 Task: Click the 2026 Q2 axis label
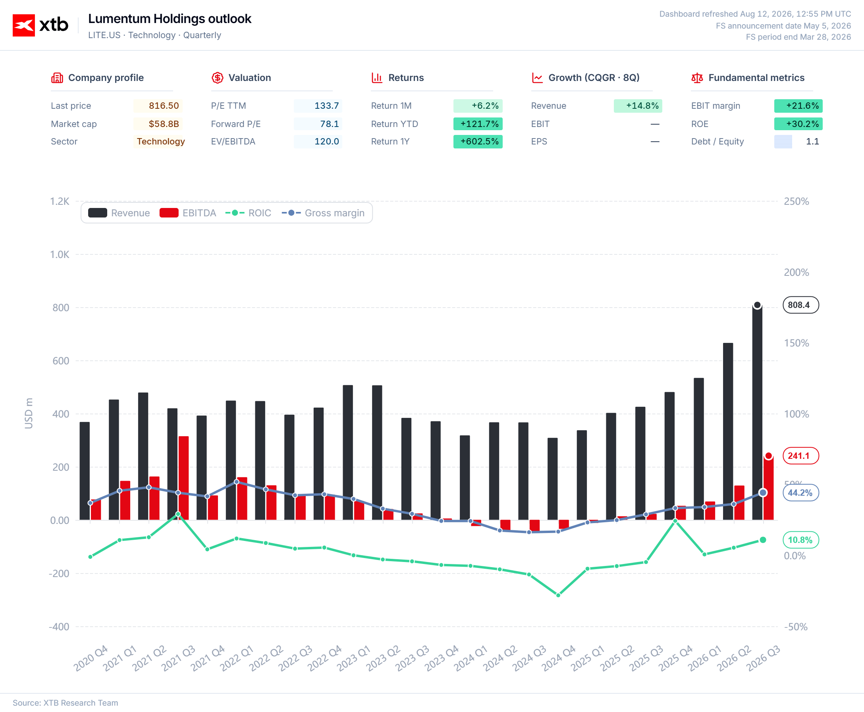coord(734,658)
